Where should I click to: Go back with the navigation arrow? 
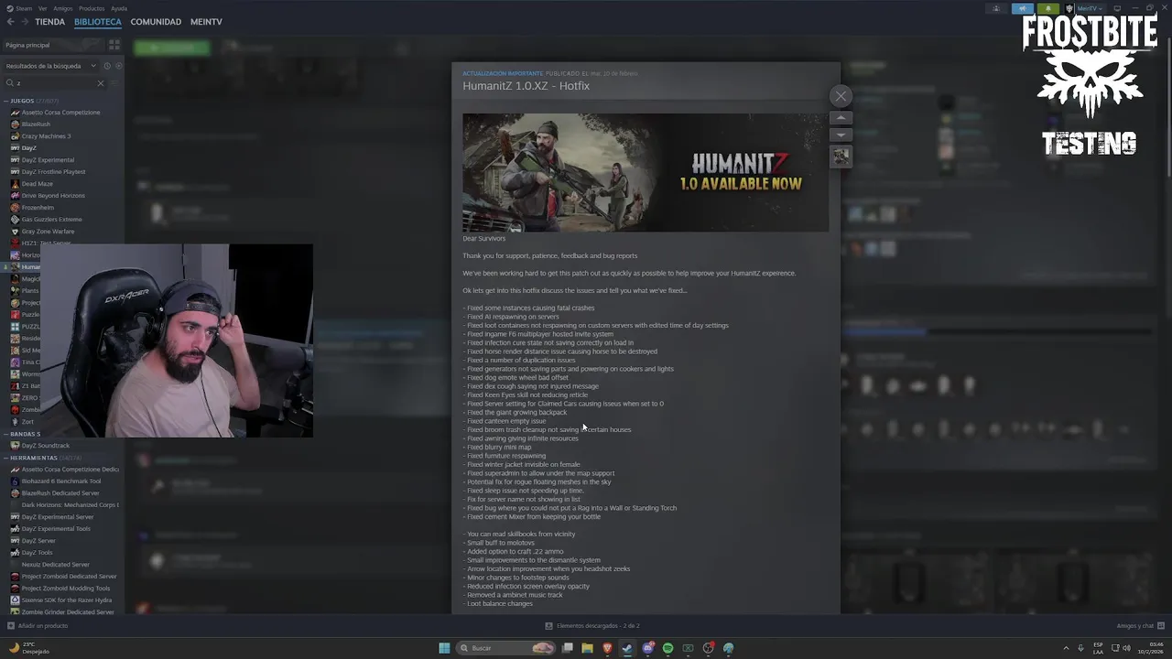10,22
